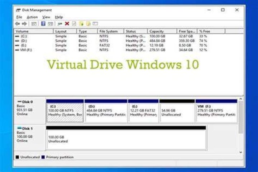Click the 'Primary partition' legend text
Screen dimensions: 258x172
pos(60,157)
